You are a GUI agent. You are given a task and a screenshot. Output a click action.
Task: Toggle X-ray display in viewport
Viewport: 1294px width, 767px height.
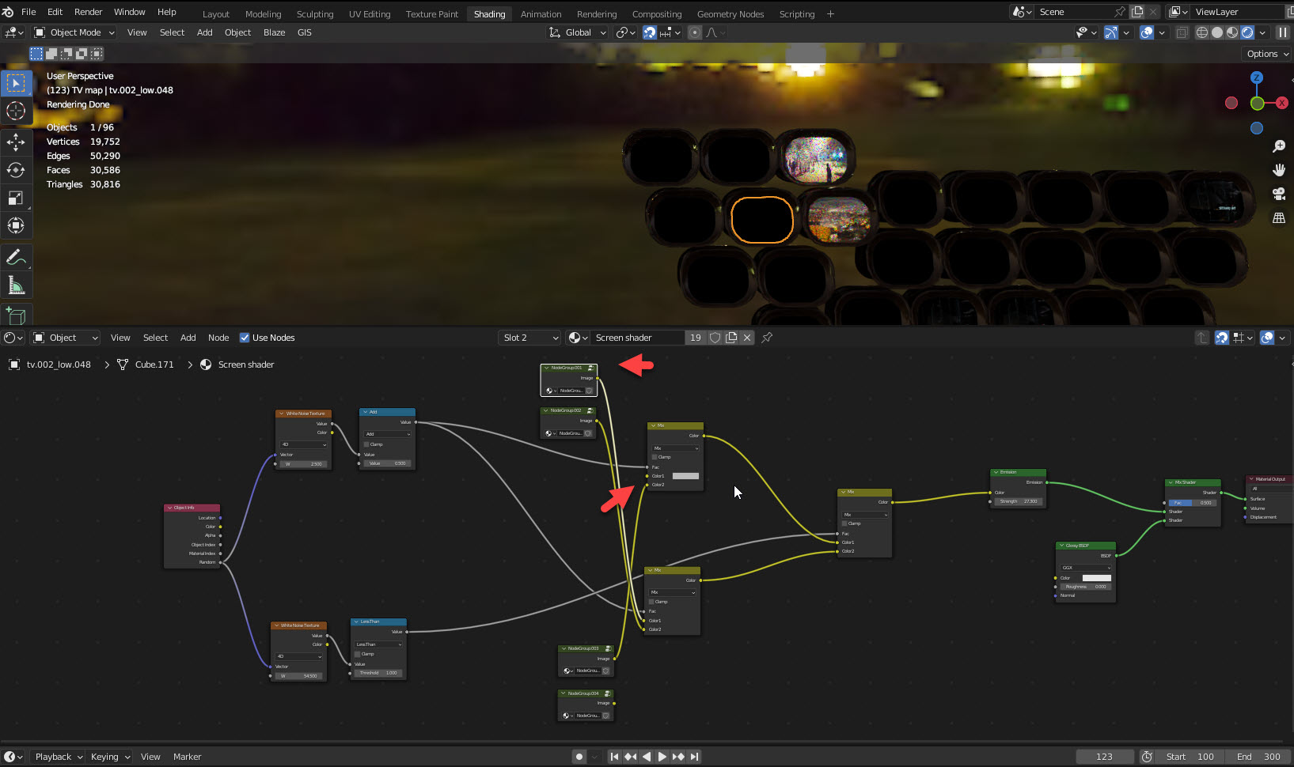(x=1182, y=32)
